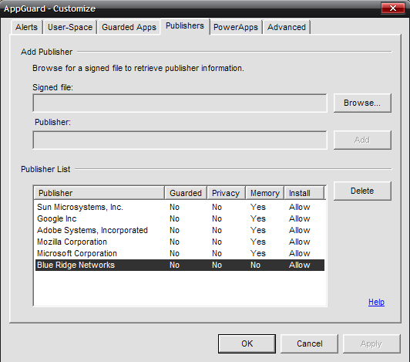
Task: Delete the selected publisher
Action: pos(362,191)
